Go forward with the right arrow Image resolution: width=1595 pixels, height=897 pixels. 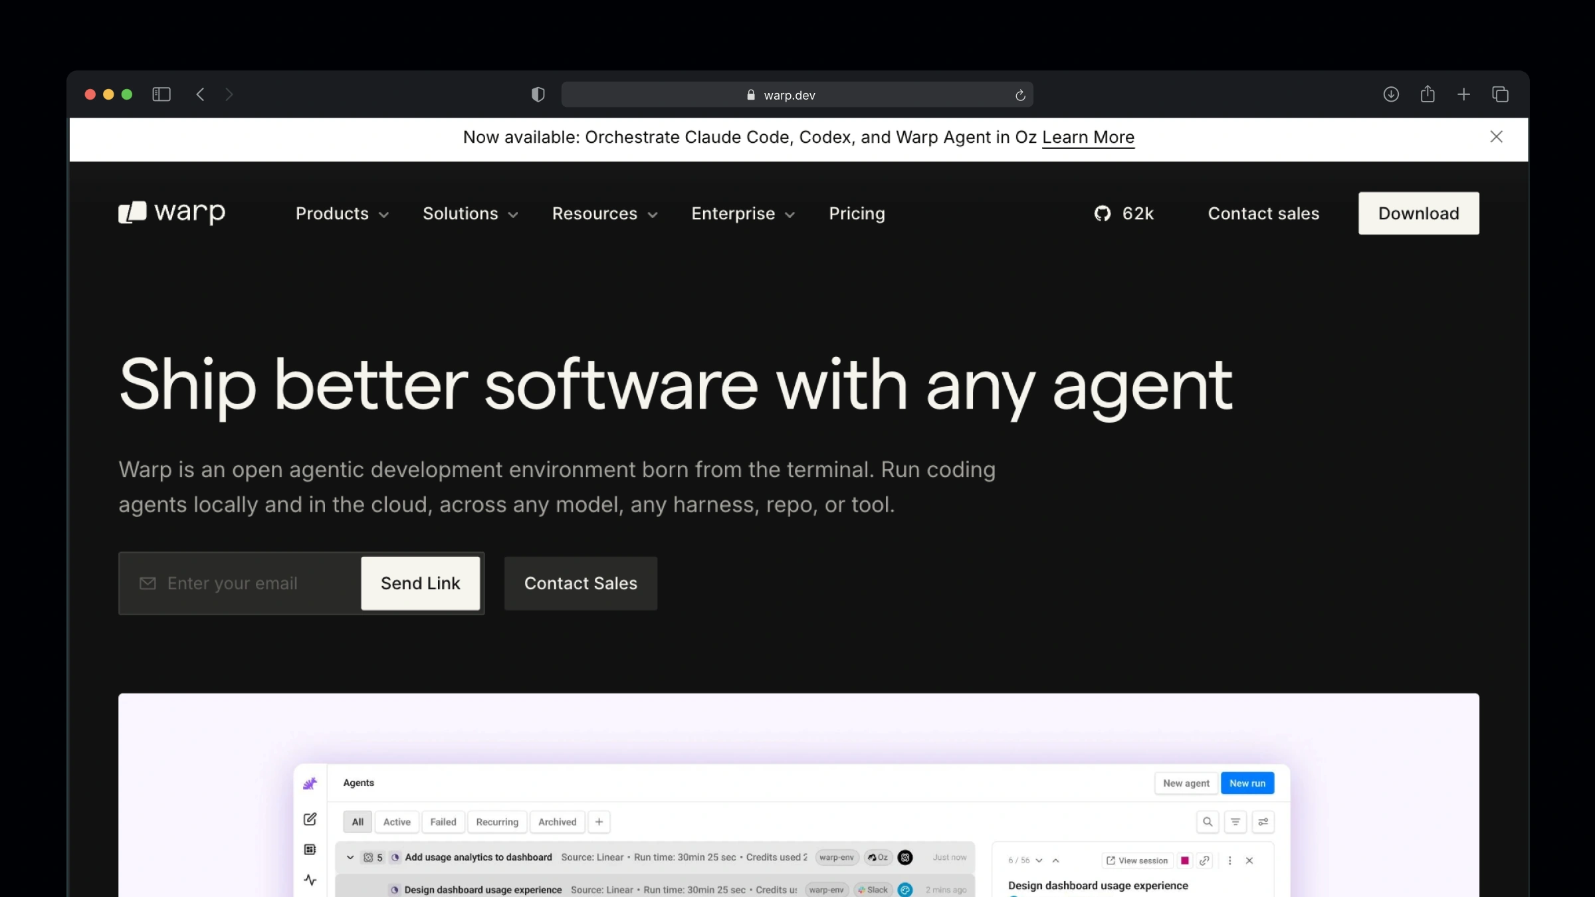[229, 94]
